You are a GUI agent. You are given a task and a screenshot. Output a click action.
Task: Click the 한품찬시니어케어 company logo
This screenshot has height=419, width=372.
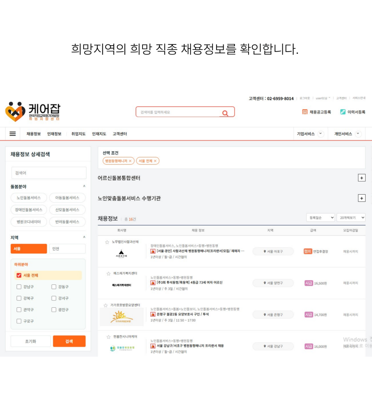[122, 348]
